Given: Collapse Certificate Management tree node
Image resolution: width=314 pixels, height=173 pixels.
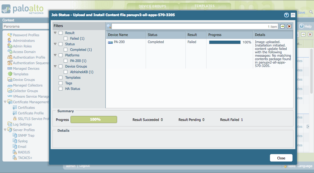Looking at the screenshot, I should click(x=5, y=102).
